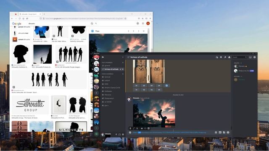The height and width of the screenshot is (151, 269).
Task: Open Discord user settings gear
Action: coord(123,135)
